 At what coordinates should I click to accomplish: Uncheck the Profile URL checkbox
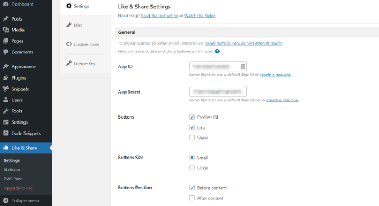192,117
